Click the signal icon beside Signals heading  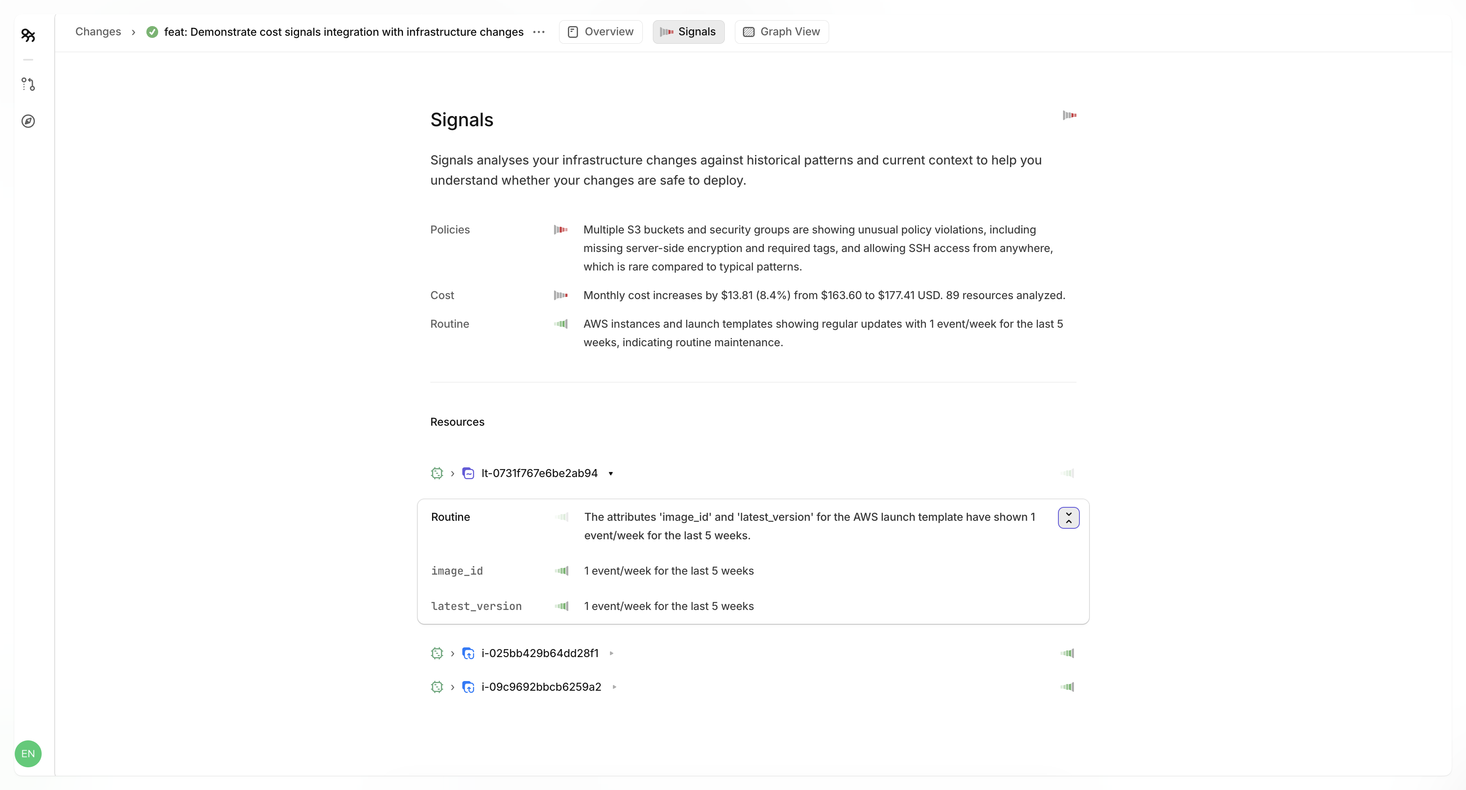(1069, 115)
